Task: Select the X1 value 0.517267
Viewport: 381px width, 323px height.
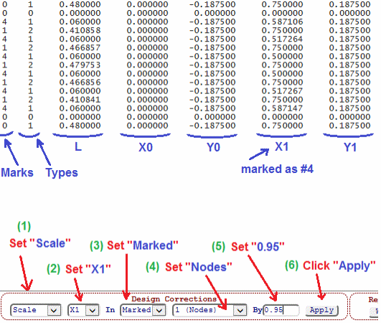Action: click(x=283, y=91)
